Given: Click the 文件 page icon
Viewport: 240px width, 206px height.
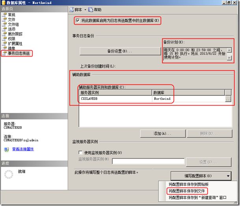Looking at the screenshot, I should [4, 20].
